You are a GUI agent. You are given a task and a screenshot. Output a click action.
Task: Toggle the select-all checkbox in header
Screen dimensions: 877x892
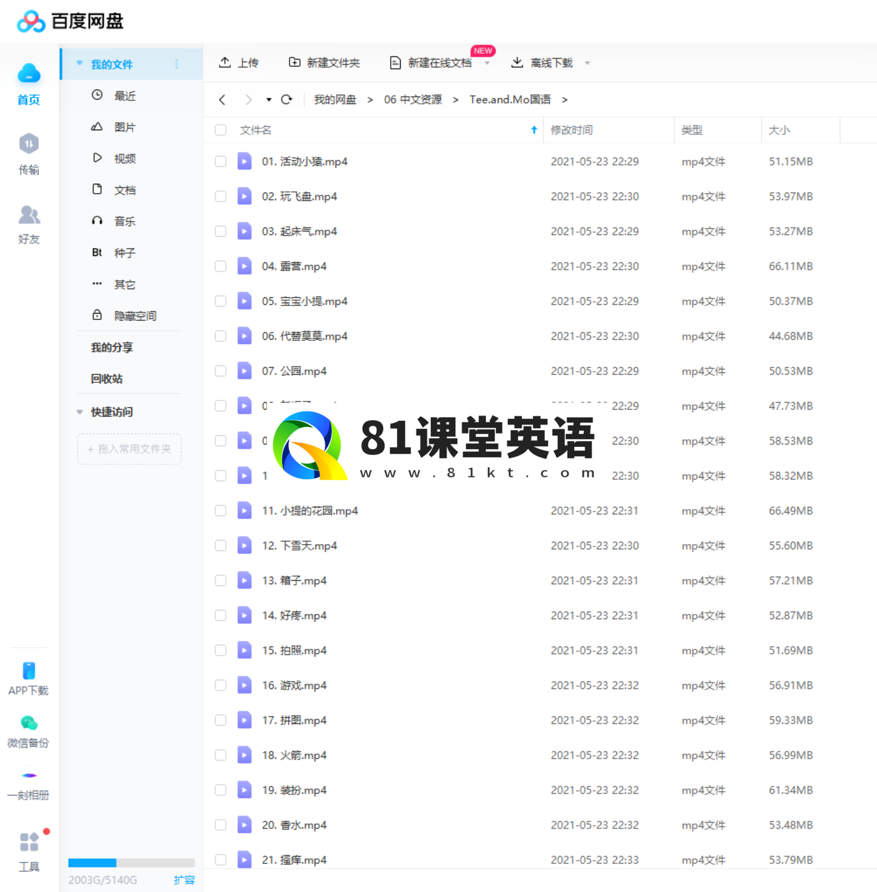click(x=220, y=130)
